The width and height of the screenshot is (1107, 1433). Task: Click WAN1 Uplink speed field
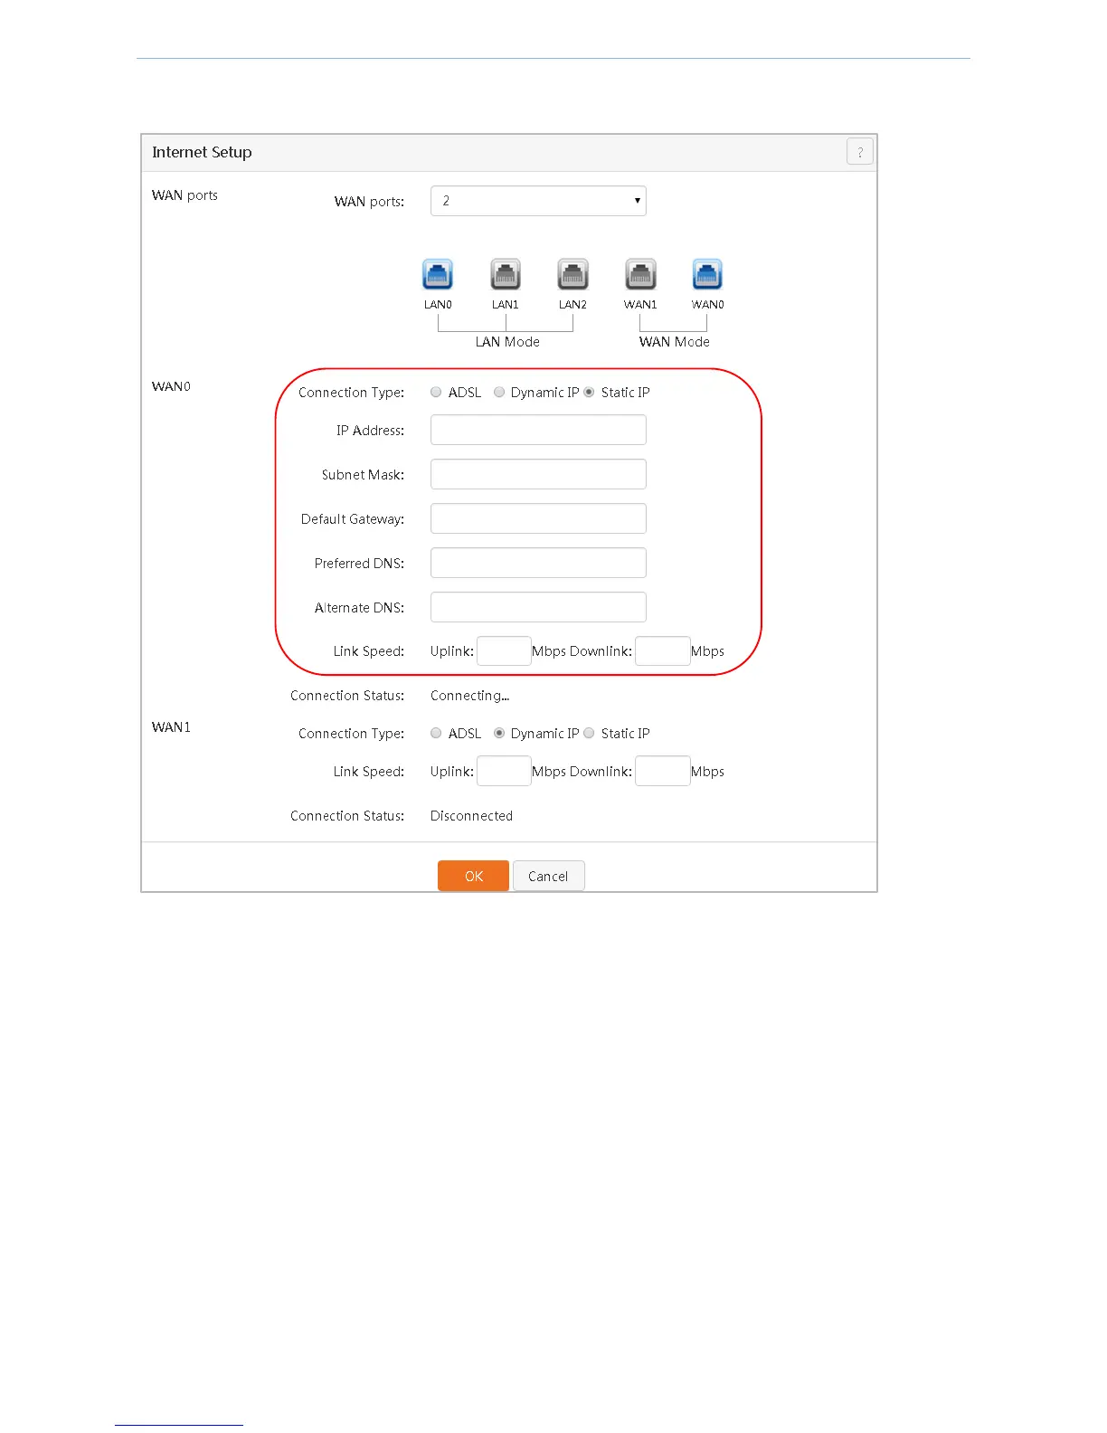504,771
